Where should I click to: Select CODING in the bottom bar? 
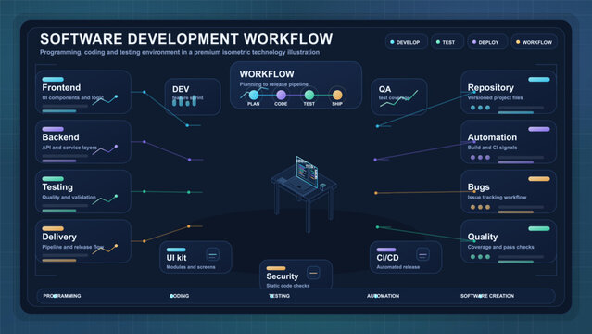(x=180, y=296)
